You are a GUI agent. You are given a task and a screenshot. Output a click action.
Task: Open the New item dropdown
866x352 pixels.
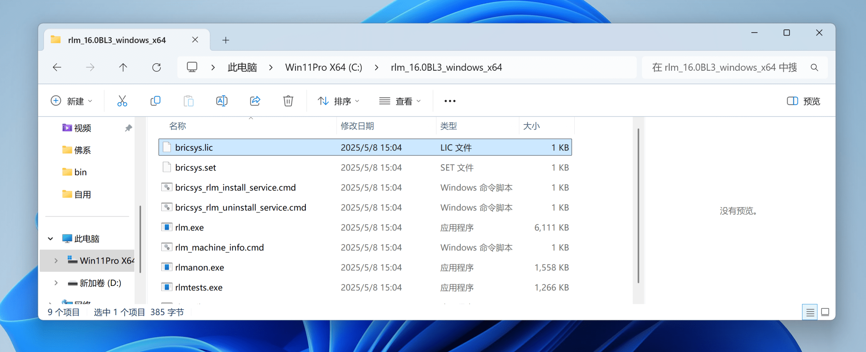(x=71, y=101)
